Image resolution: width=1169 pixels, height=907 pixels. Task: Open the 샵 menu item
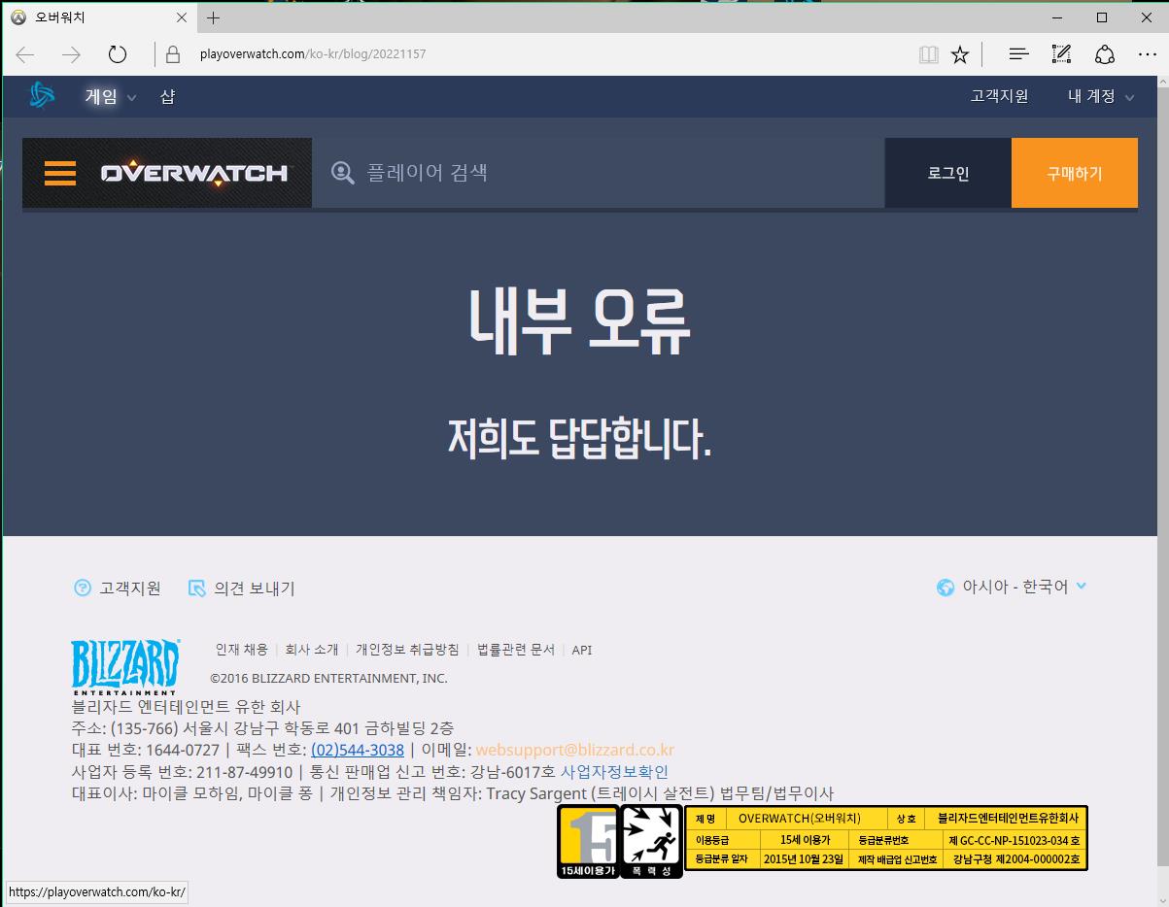click(167, 96)
